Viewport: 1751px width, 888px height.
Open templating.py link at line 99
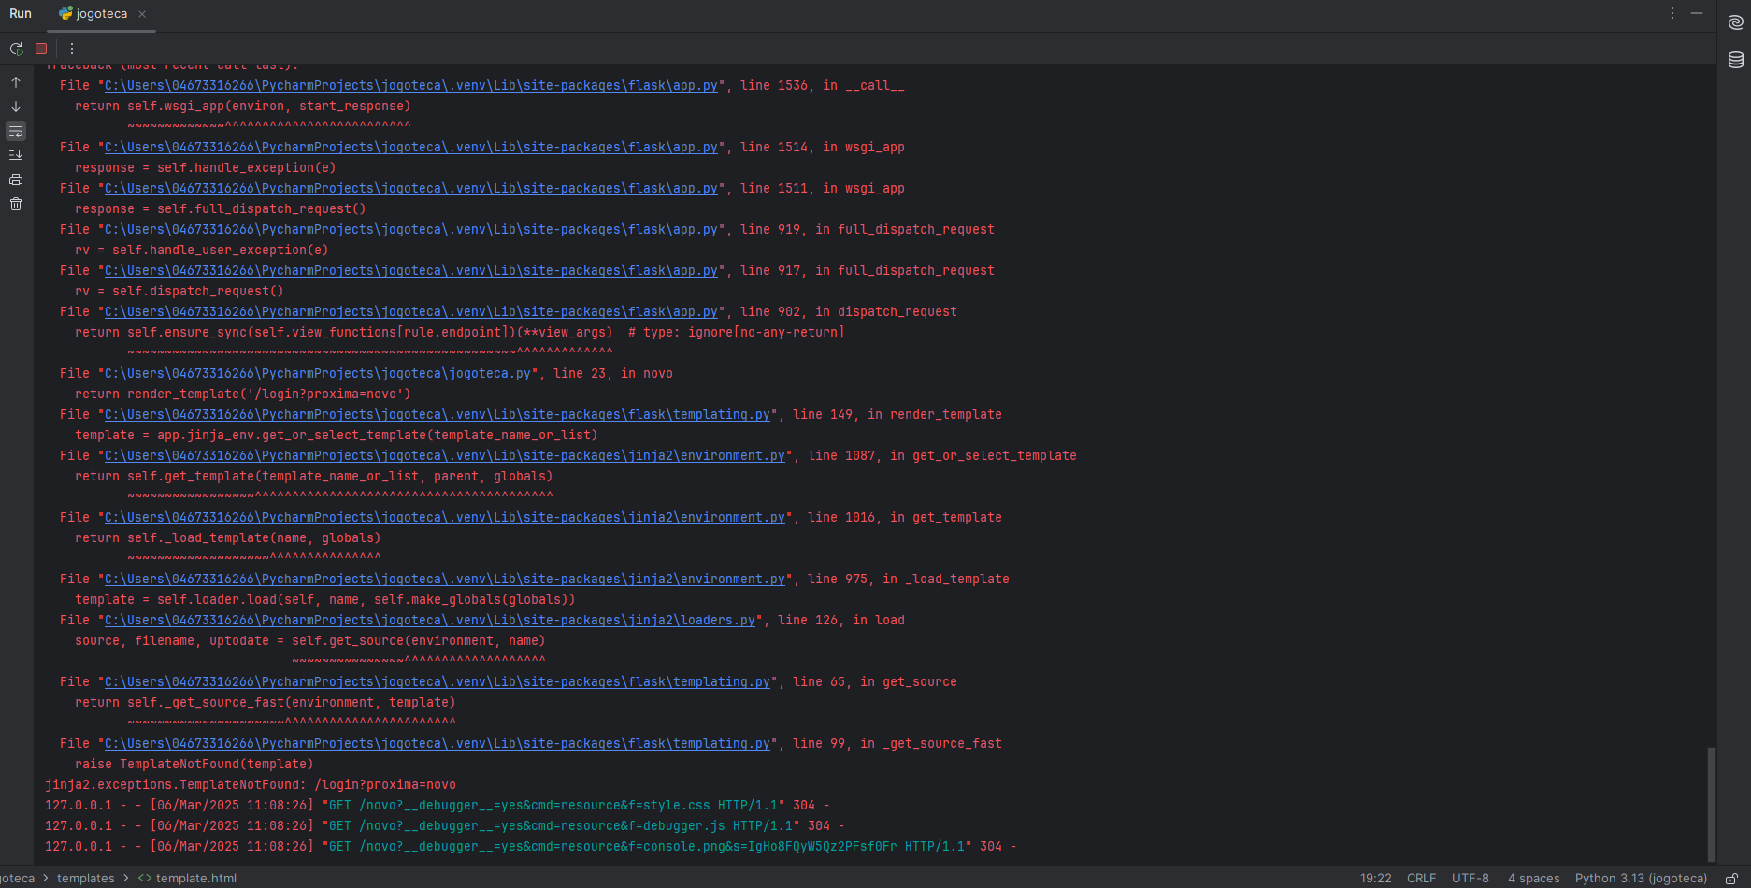click(x=438, y=744)
